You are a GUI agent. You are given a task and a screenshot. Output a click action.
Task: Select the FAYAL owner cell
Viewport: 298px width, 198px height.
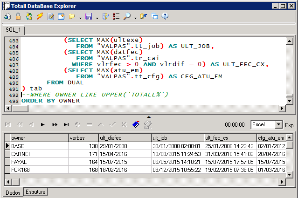pos(39,162)
